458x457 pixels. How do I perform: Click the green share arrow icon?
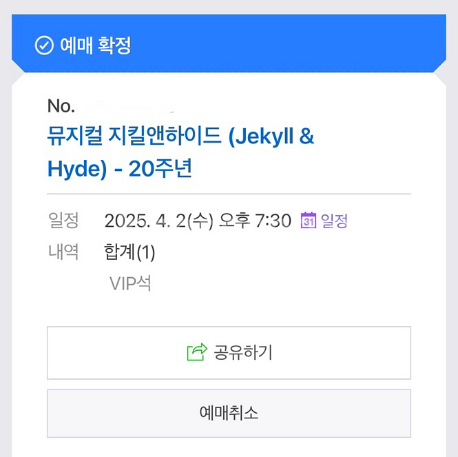197,352
